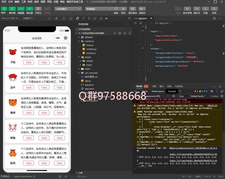Image resolution: width=225 pixels, height=179 pixels.
Task: Split the editor with layout icon
Action: pos(214,18)
